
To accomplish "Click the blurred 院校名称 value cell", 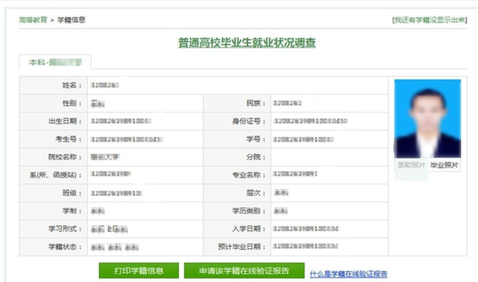I will pyautogui.click(x=146, y=157).
